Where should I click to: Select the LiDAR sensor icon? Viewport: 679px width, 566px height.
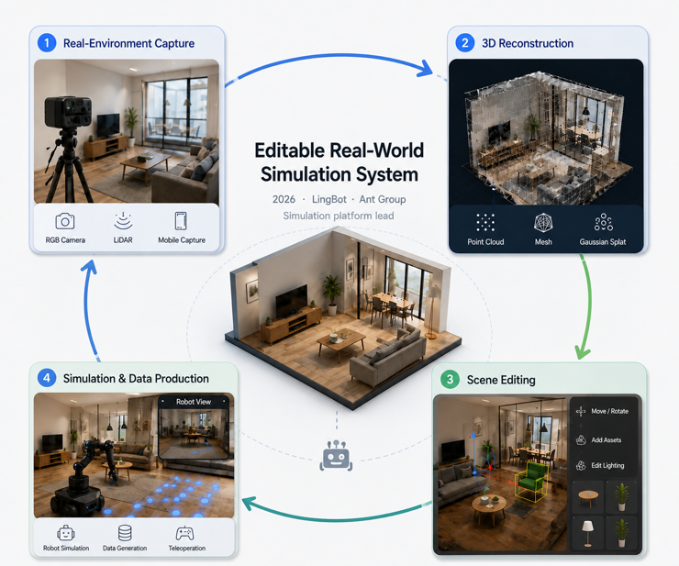124,221
